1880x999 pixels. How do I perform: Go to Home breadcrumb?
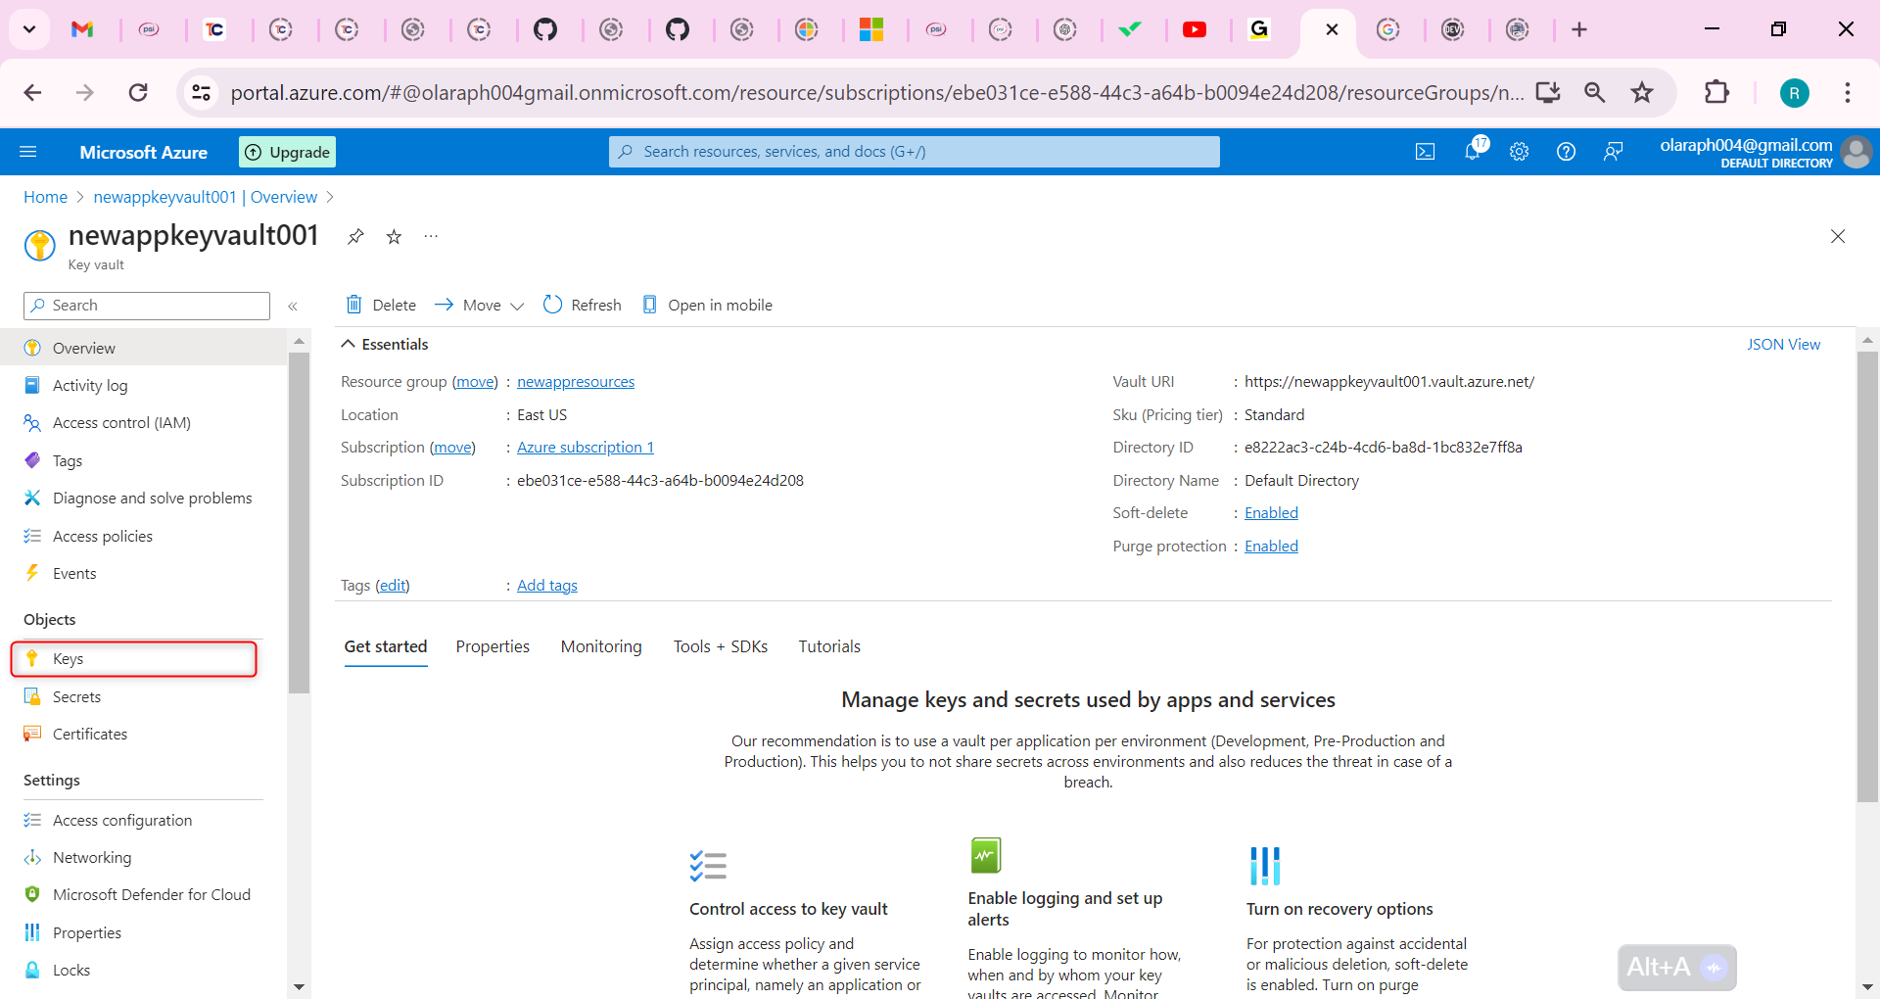[x=45, y=197]
